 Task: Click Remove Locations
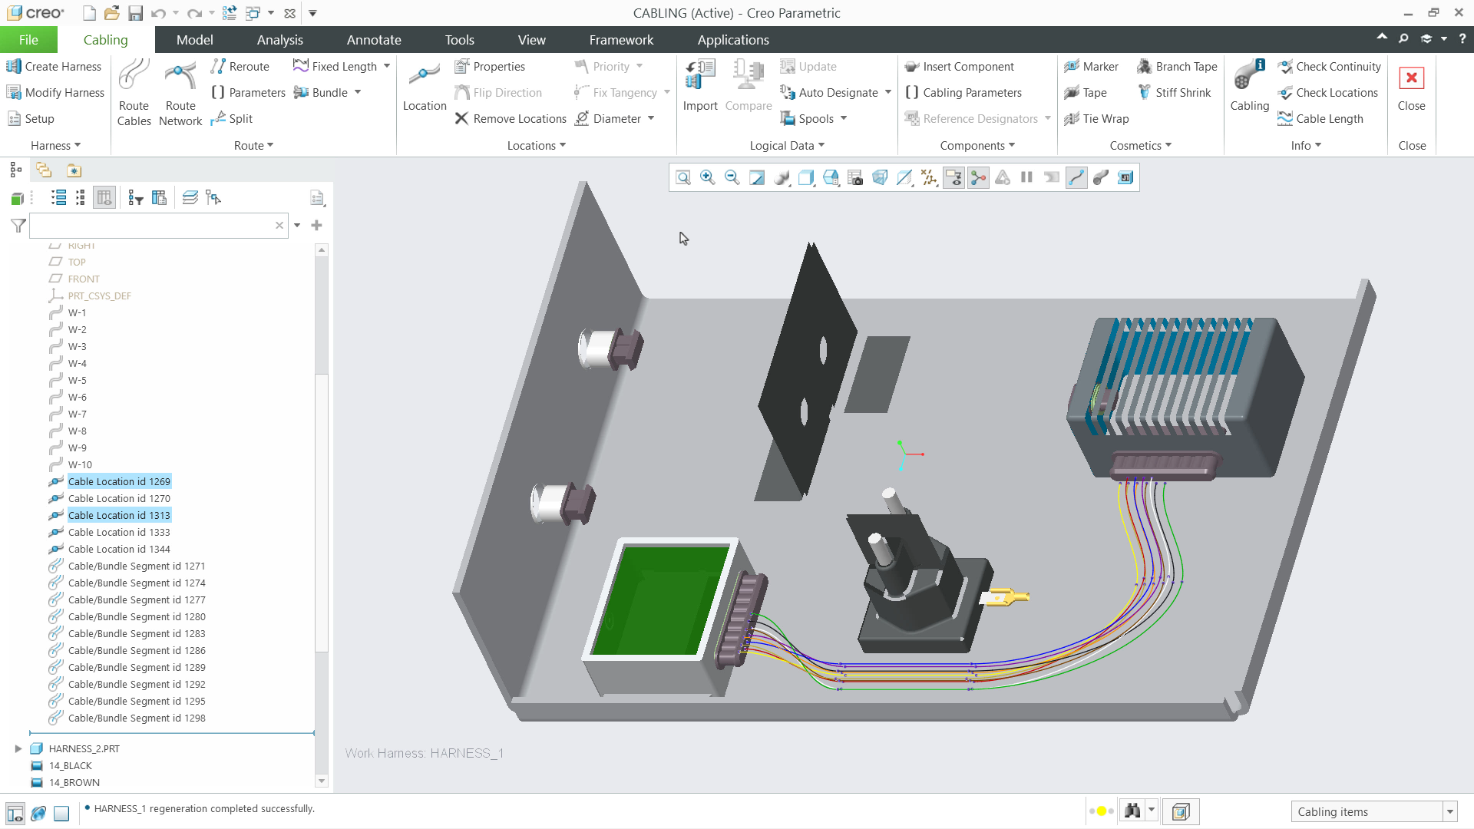511,119
